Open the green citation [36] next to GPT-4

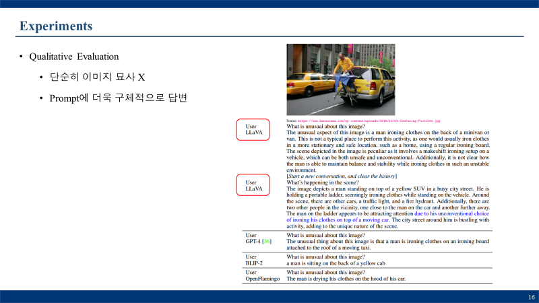[x=267, y=242]
